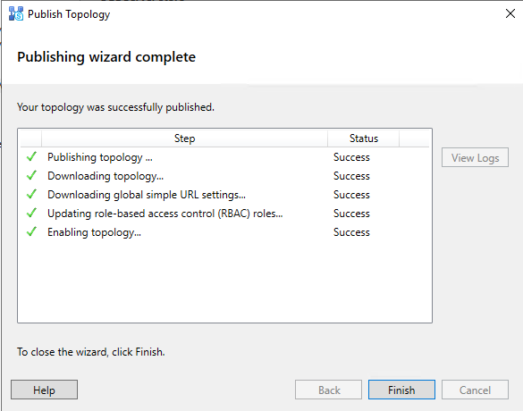Click the checkmark beside Publishing topology
523x411 pixels.
coord(31,156)
